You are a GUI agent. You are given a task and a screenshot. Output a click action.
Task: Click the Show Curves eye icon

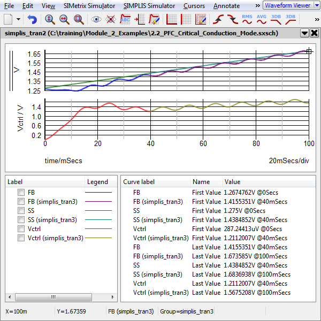96,19
